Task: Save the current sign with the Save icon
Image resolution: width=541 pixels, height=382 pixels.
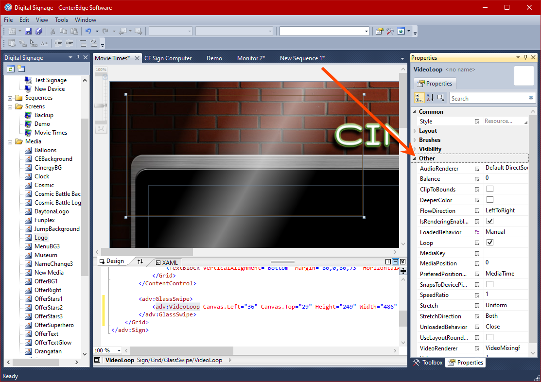Action: click(28, 32)
